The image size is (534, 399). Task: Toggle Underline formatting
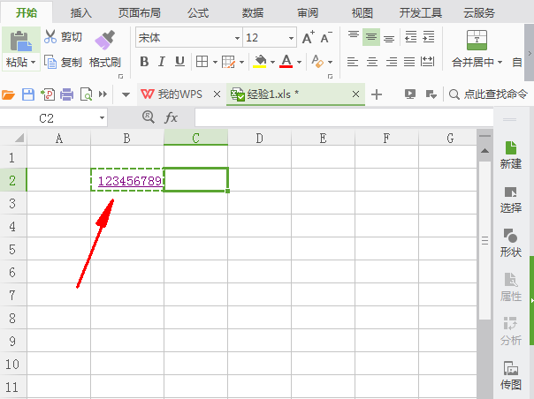coord(179,62)
